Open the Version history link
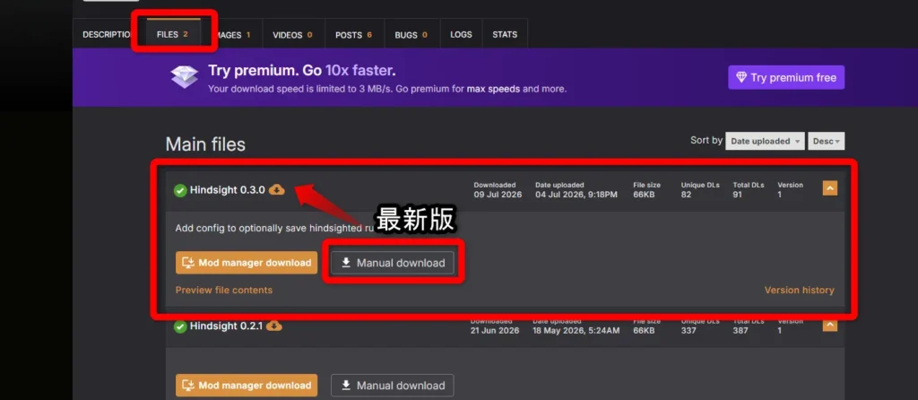Viewport: 918px width, 400px height. (x=799, y=290)
